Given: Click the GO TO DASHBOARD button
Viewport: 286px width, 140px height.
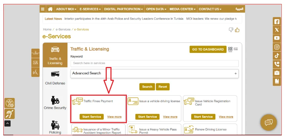Looking at the screenshot, I should tap(208, 49).
